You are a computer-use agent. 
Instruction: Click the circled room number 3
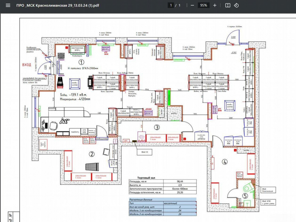[x=157, y=127]
